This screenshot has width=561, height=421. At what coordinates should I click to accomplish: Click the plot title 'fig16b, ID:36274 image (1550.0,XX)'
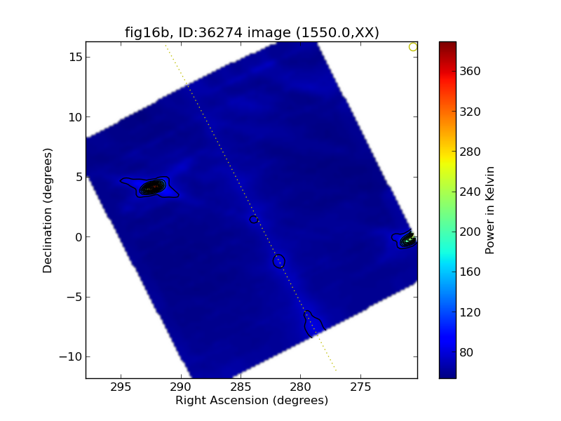[x=252, y=32]
